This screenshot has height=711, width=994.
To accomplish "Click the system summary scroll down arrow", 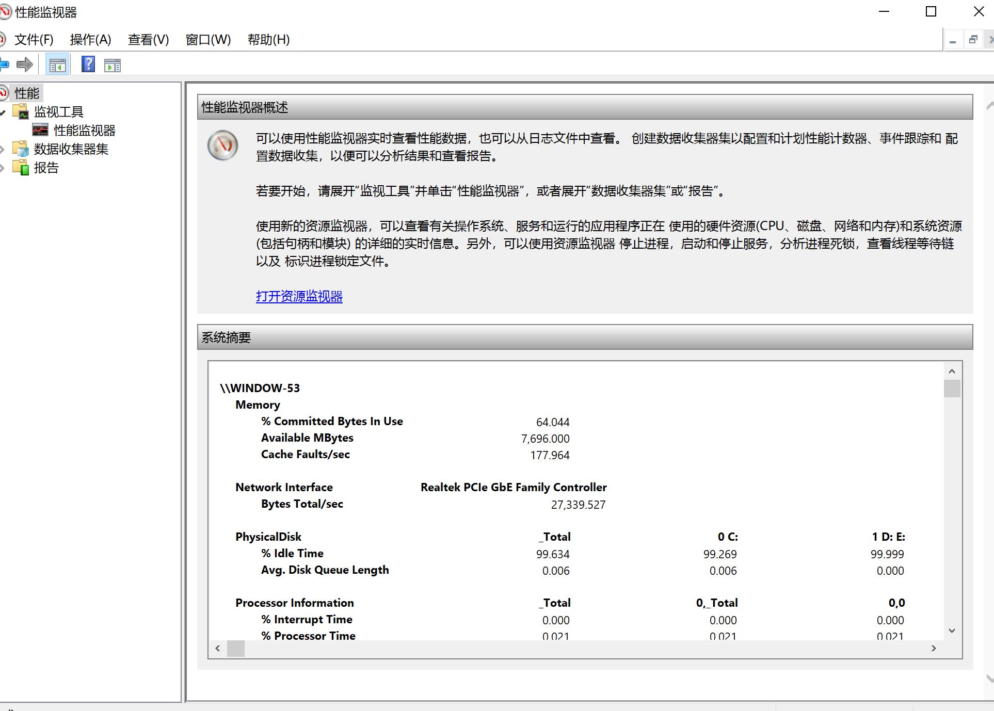I will 952,631.
